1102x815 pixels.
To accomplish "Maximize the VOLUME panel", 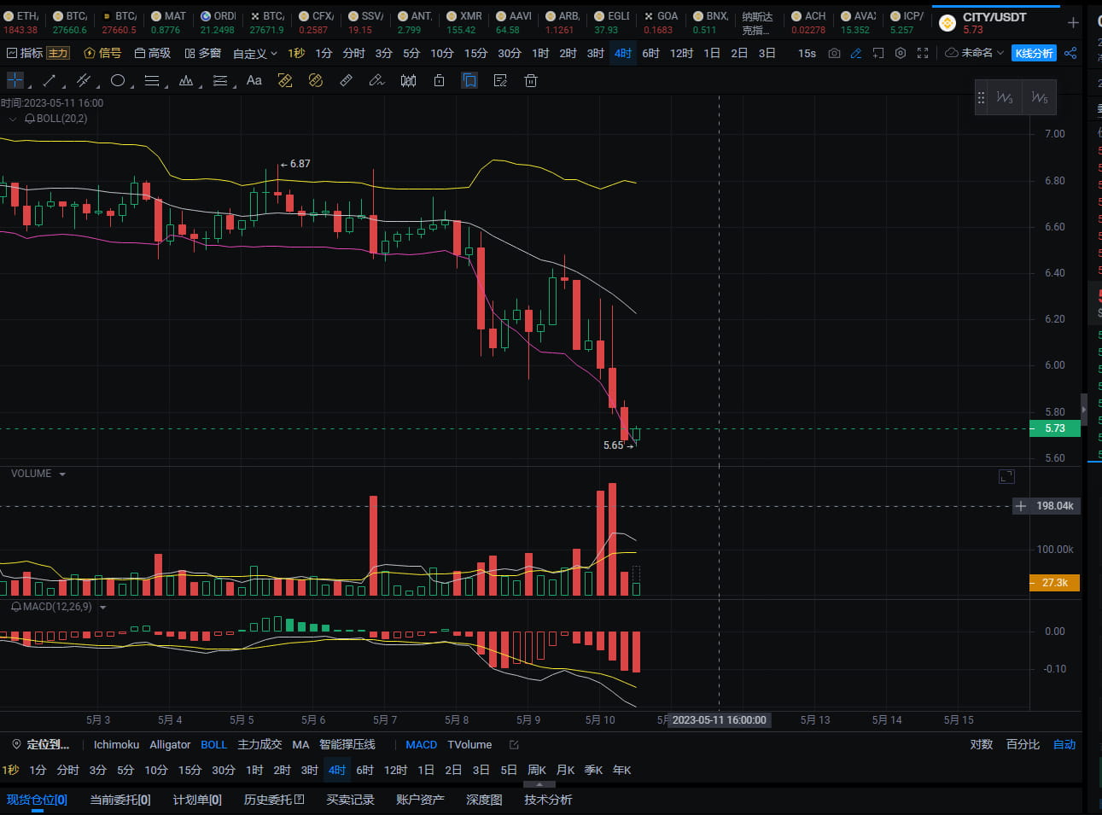I will coord(1006,476).
